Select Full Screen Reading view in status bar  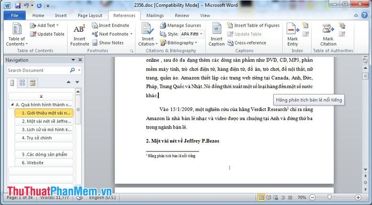coord(268,198)
